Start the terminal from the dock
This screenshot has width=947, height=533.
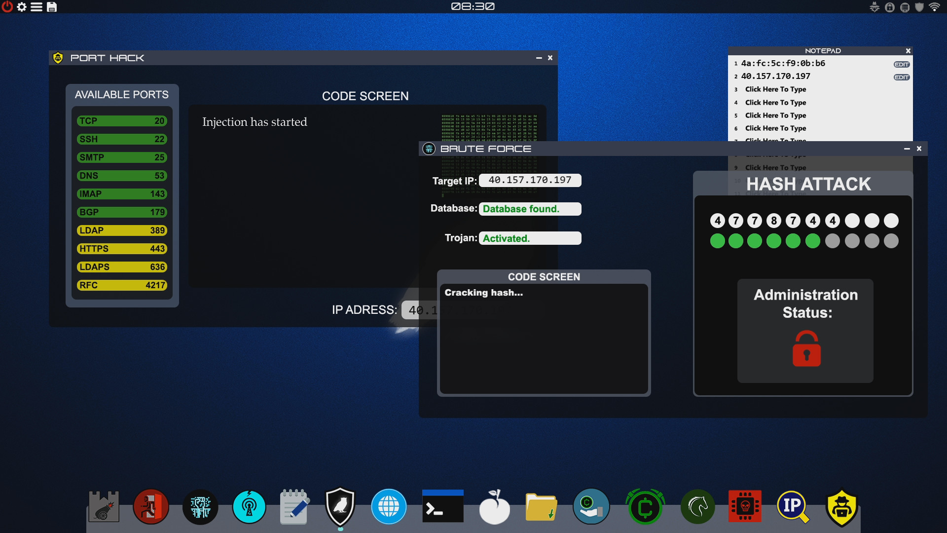pyautogui.click(x=442, y=506)
